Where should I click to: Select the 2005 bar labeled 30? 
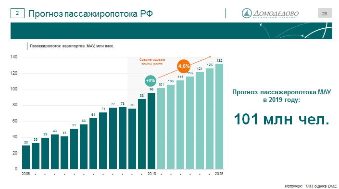coord(26,157)
